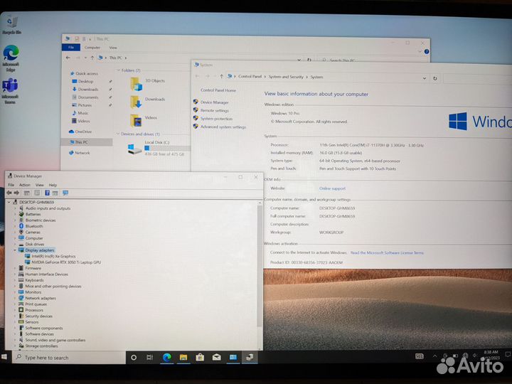
Task: Open Microsoft Teams desktop shortcut
Action: pyautogui.click(x=10, y=91)
